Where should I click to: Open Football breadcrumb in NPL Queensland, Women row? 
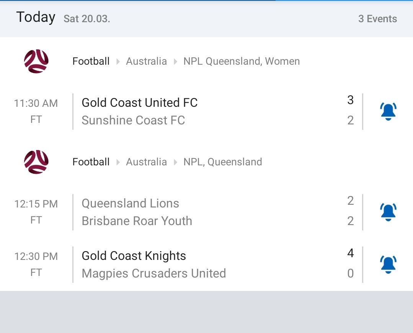coord(91,61)
